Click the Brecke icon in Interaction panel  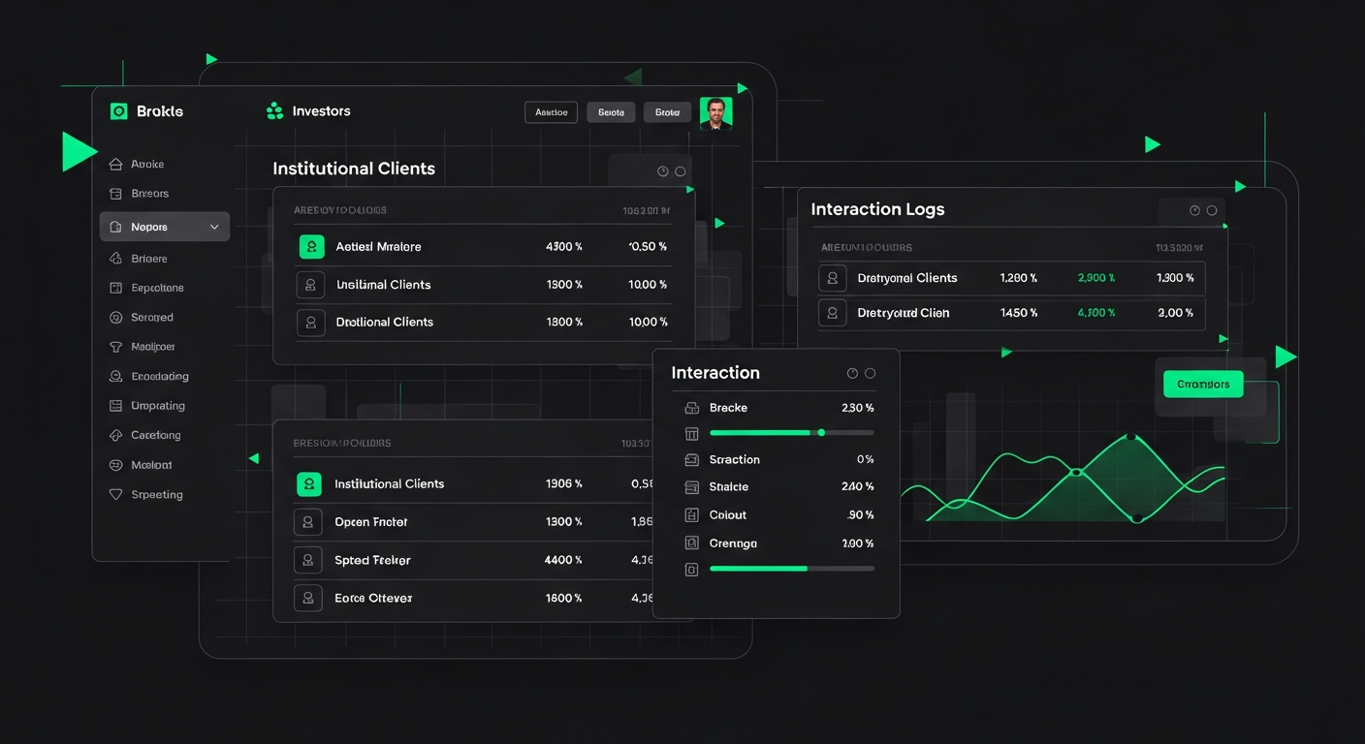(690, 408)
